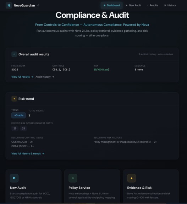The height and width of the screenshot is (204, 187).
Task: Click the 'CC6.1 (SOC2) — 2×' recurring issue
Action: pyautogui.click(x=22, y=142)
